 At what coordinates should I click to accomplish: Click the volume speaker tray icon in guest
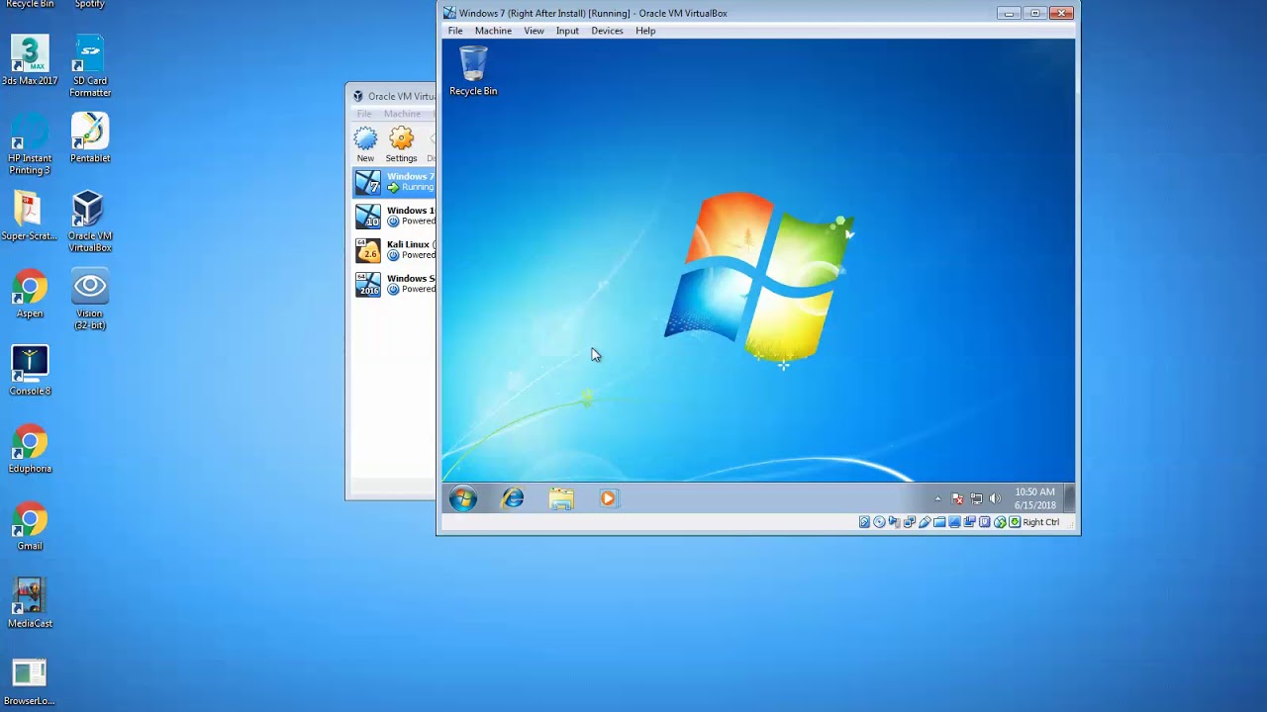(995, 498)
